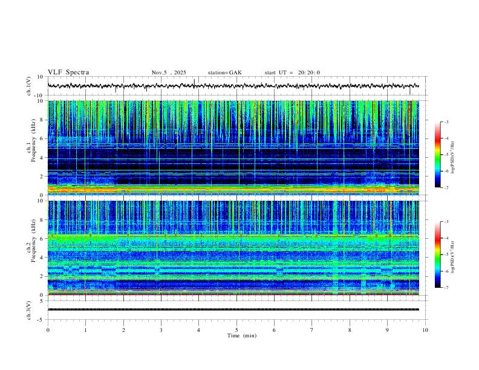Select the "Time (min)" axis title
479x370 pixels.
[x=242, y=336]
